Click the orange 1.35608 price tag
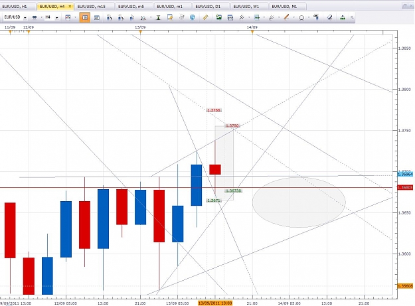 coord(405,286)
